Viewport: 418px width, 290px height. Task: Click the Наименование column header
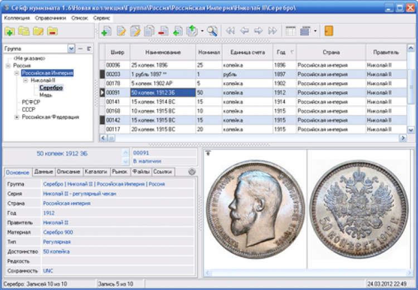point(163,52)
